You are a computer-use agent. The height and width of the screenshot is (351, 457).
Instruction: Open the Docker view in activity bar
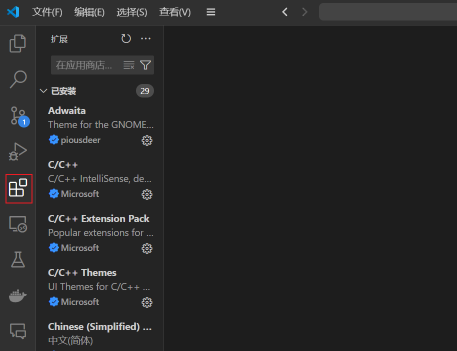18,295
